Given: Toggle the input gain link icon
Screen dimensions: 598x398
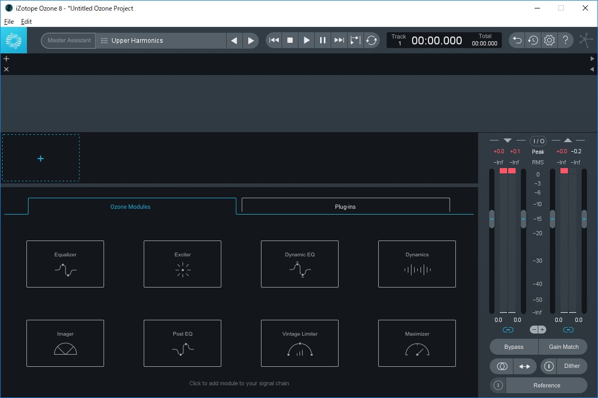Looking at the screenshot, I should click(x=508, y=330).
